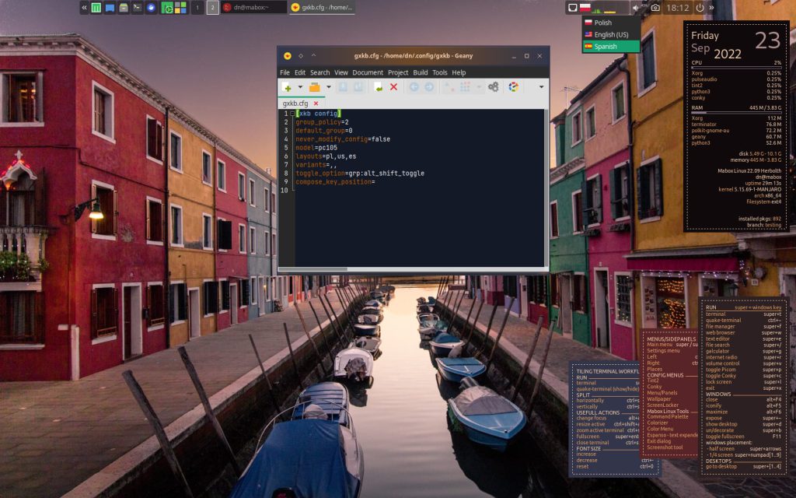Close the current file via the red X icon
This screenshot has width=796, height=498.
pos(394,87)
